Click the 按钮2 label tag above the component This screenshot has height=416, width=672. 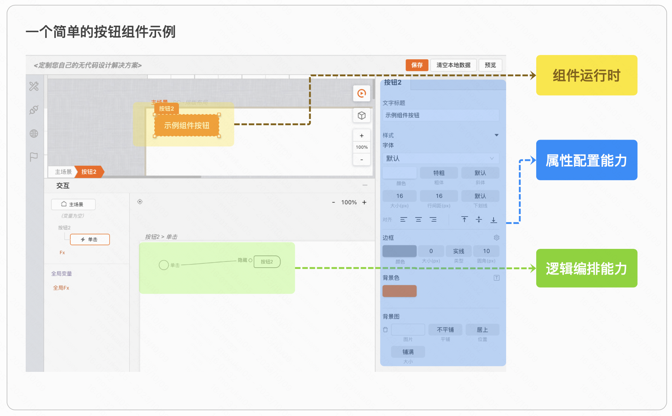tap(167, 109)
